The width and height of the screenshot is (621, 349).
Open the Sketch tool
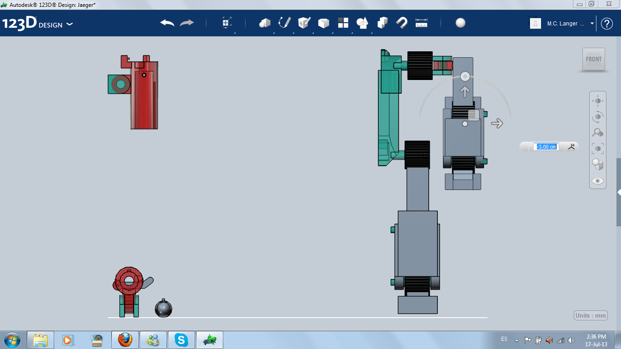285,23
